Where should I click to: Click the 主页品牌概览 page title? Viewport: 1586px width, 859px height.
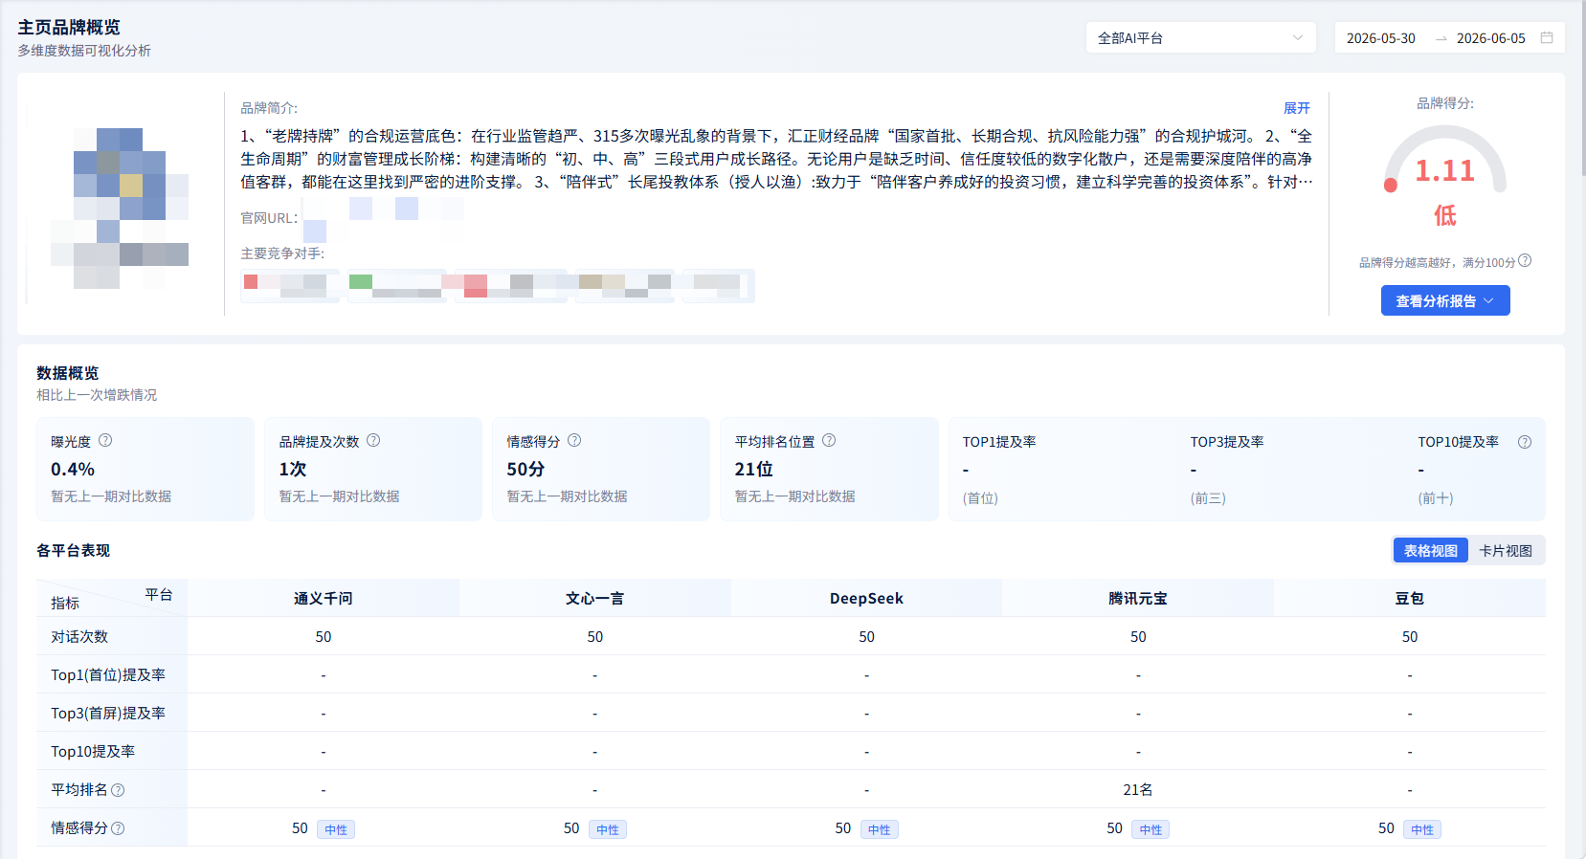[x=69, y=27]
